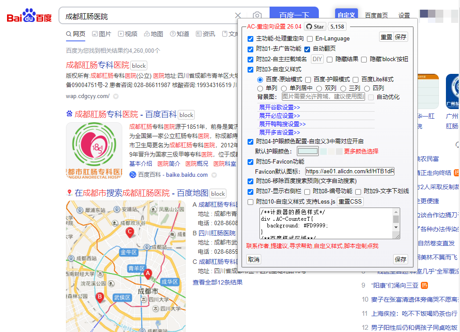Click the DIY button

317,59
